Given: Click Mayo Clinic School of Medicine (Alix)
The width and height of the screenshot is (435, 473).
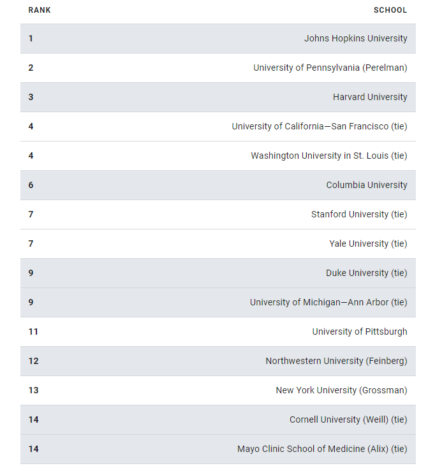Looking at the screenshot, I should pyautogui.click(x=322, y=449).
